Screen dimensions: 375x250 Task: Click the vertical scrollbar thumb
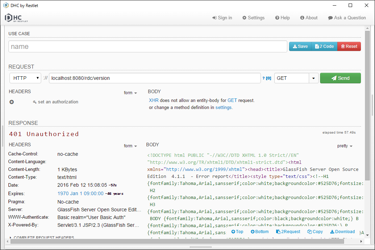click(367, 105)
